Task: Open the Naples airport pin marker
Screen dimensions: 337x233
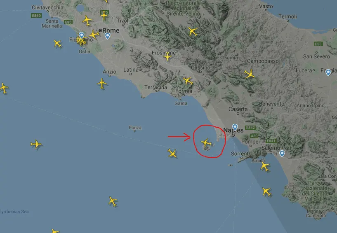Action: (235, 127)
